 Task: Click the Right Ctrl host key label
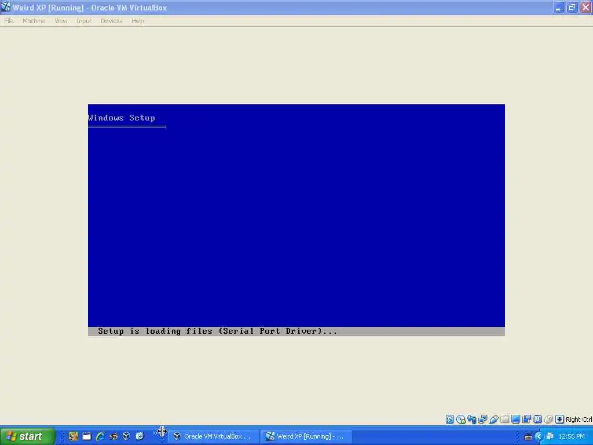579,420
